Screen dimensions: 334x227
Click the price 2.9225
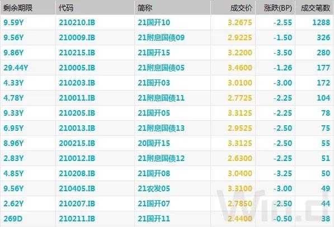(x=240, y=37)
